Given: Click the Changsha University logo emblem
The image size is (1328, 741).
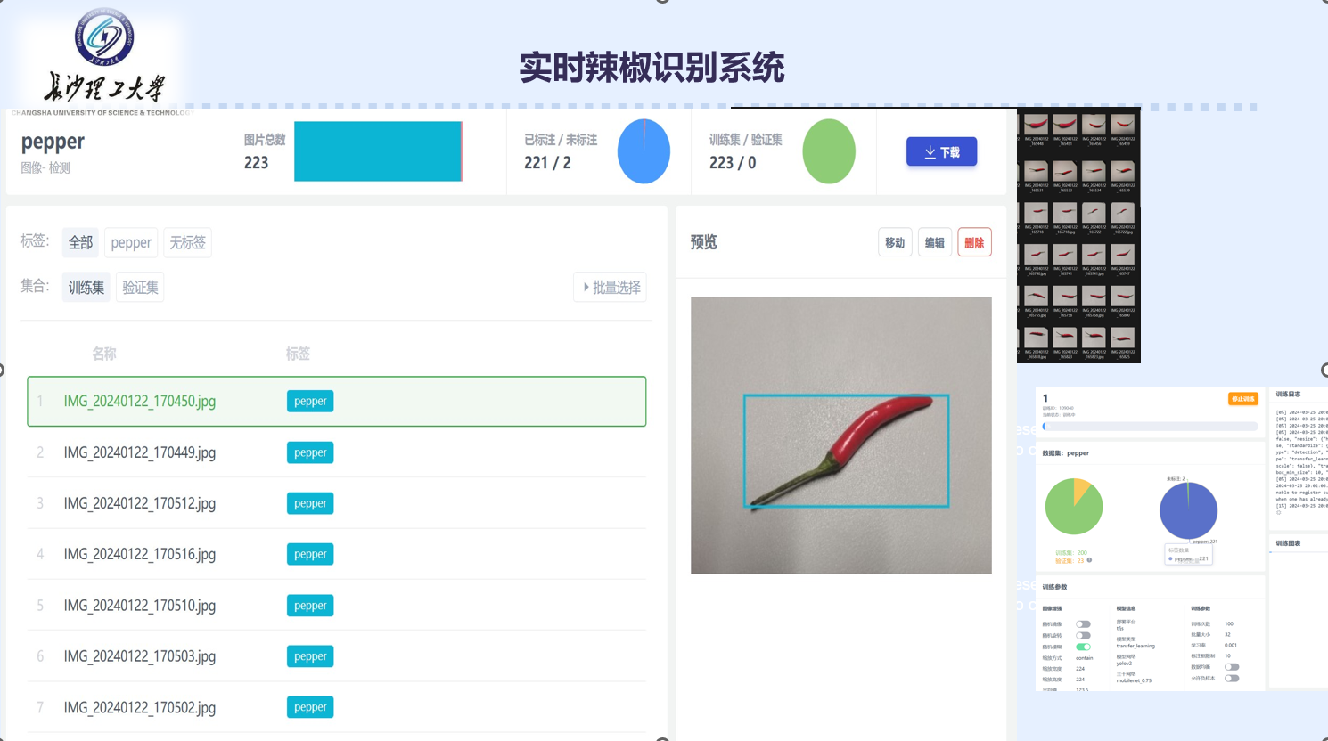Looking at the screenshot, I should [x=104, y=37].
